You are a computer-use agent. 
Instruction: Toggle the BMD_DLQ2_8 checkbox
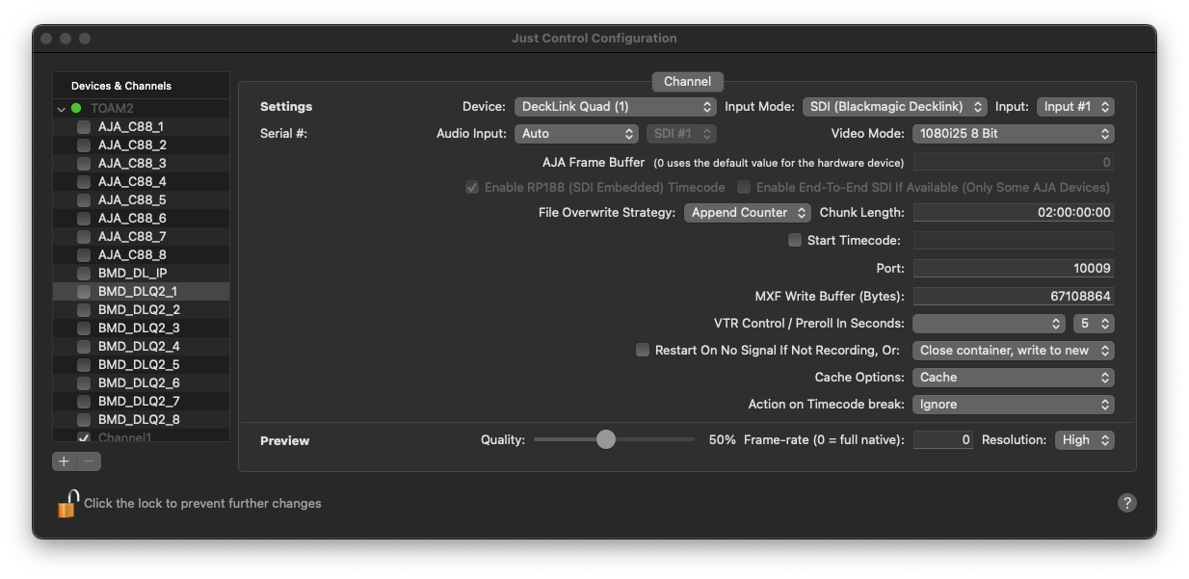[x=84, y=420]
